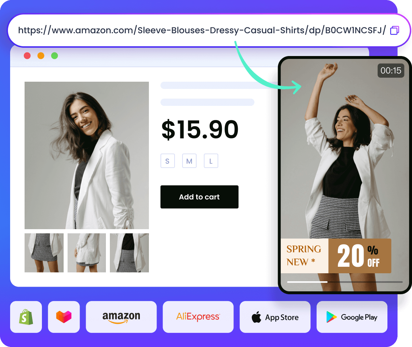Click the 00:15 video duration badge

point(391,70)
